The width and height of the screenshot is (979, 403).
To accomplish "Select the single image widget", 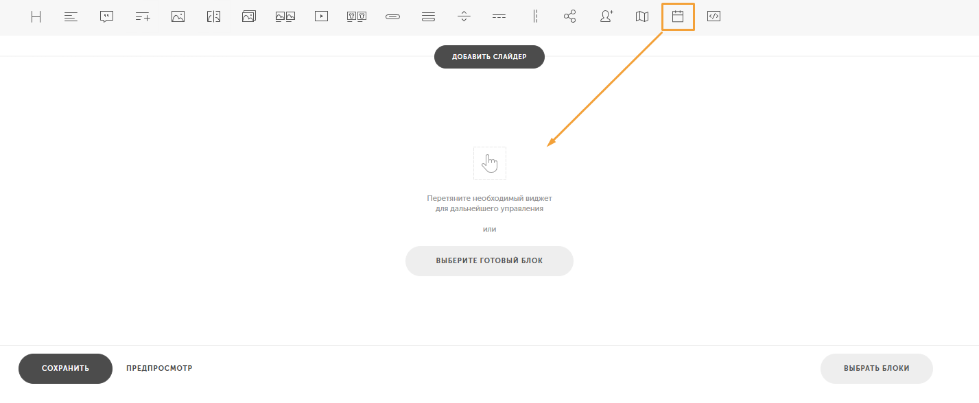I will pos(178,17).
